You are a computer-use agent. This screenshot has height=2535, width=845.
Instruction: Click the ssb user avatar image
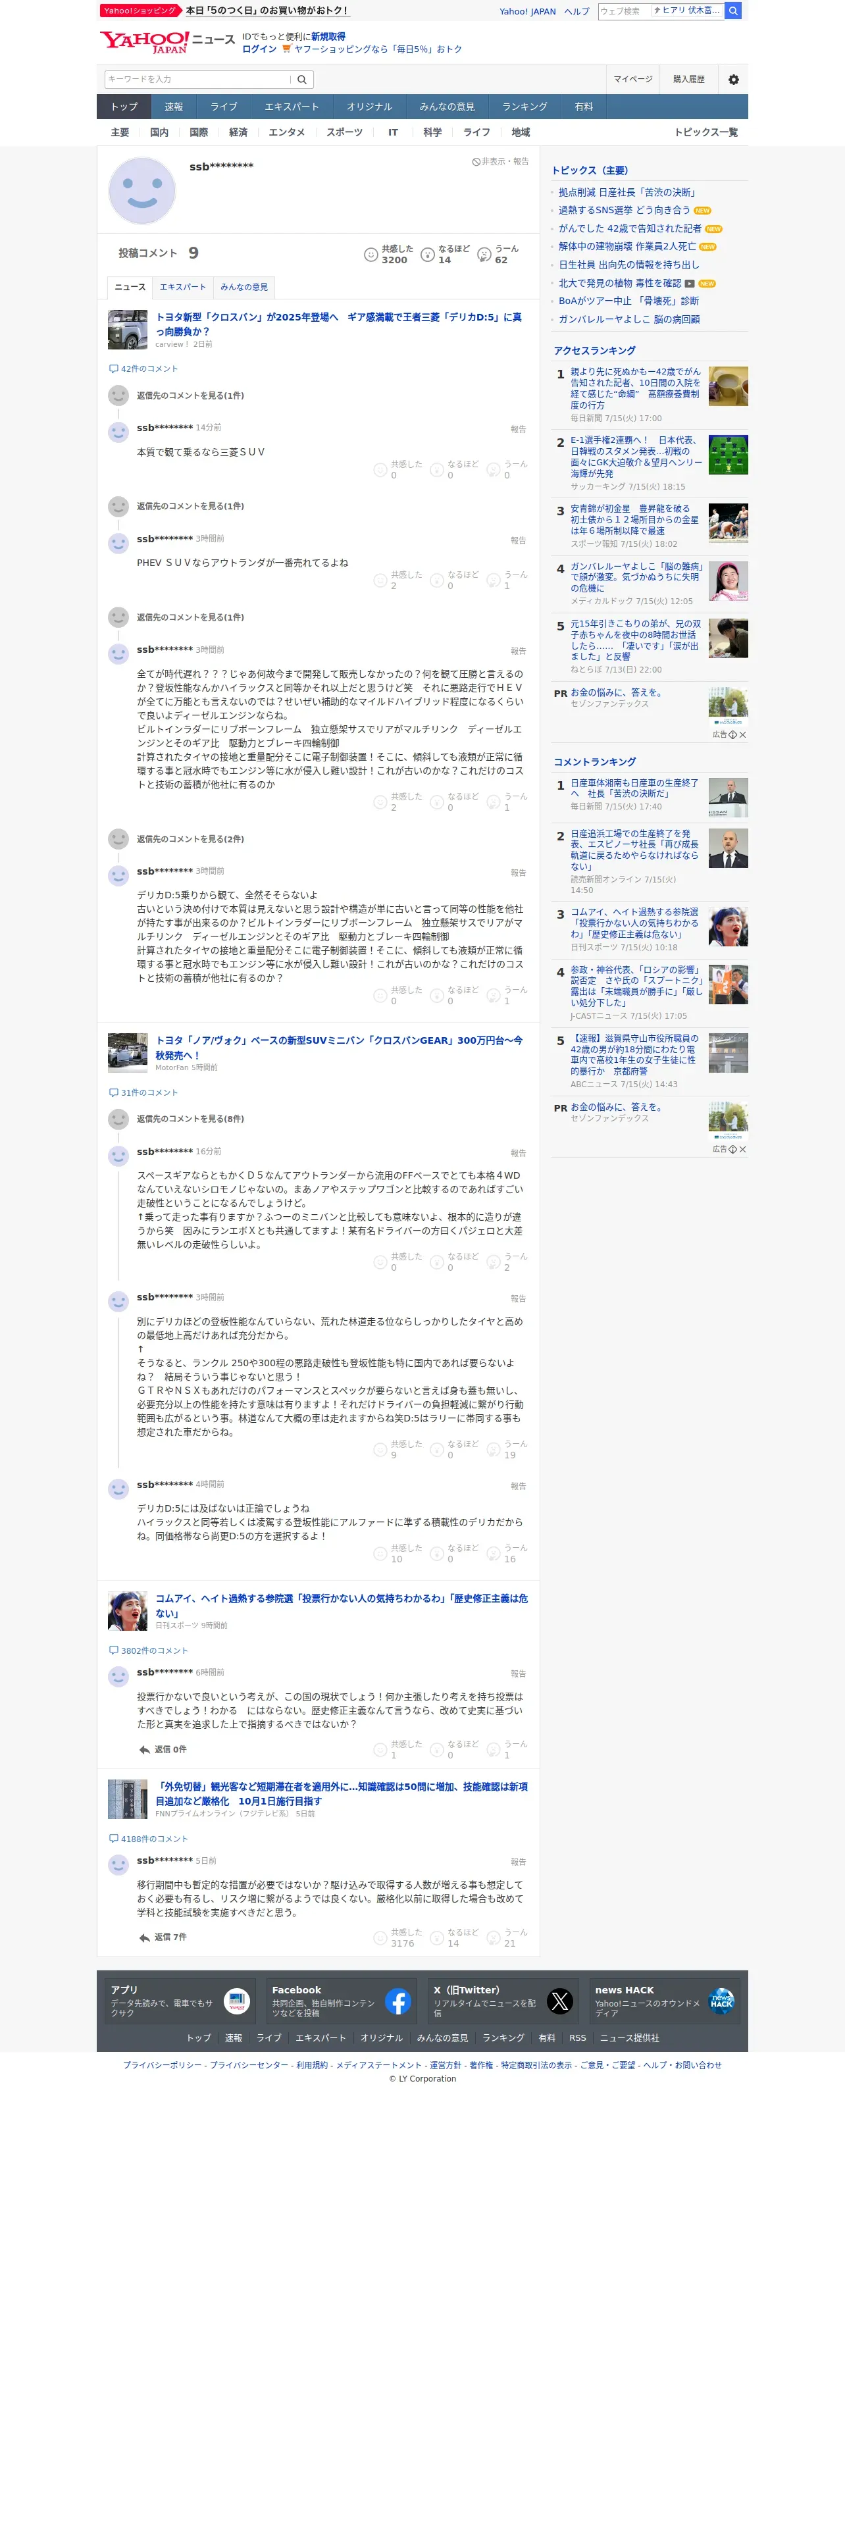[x=141, y=190]
